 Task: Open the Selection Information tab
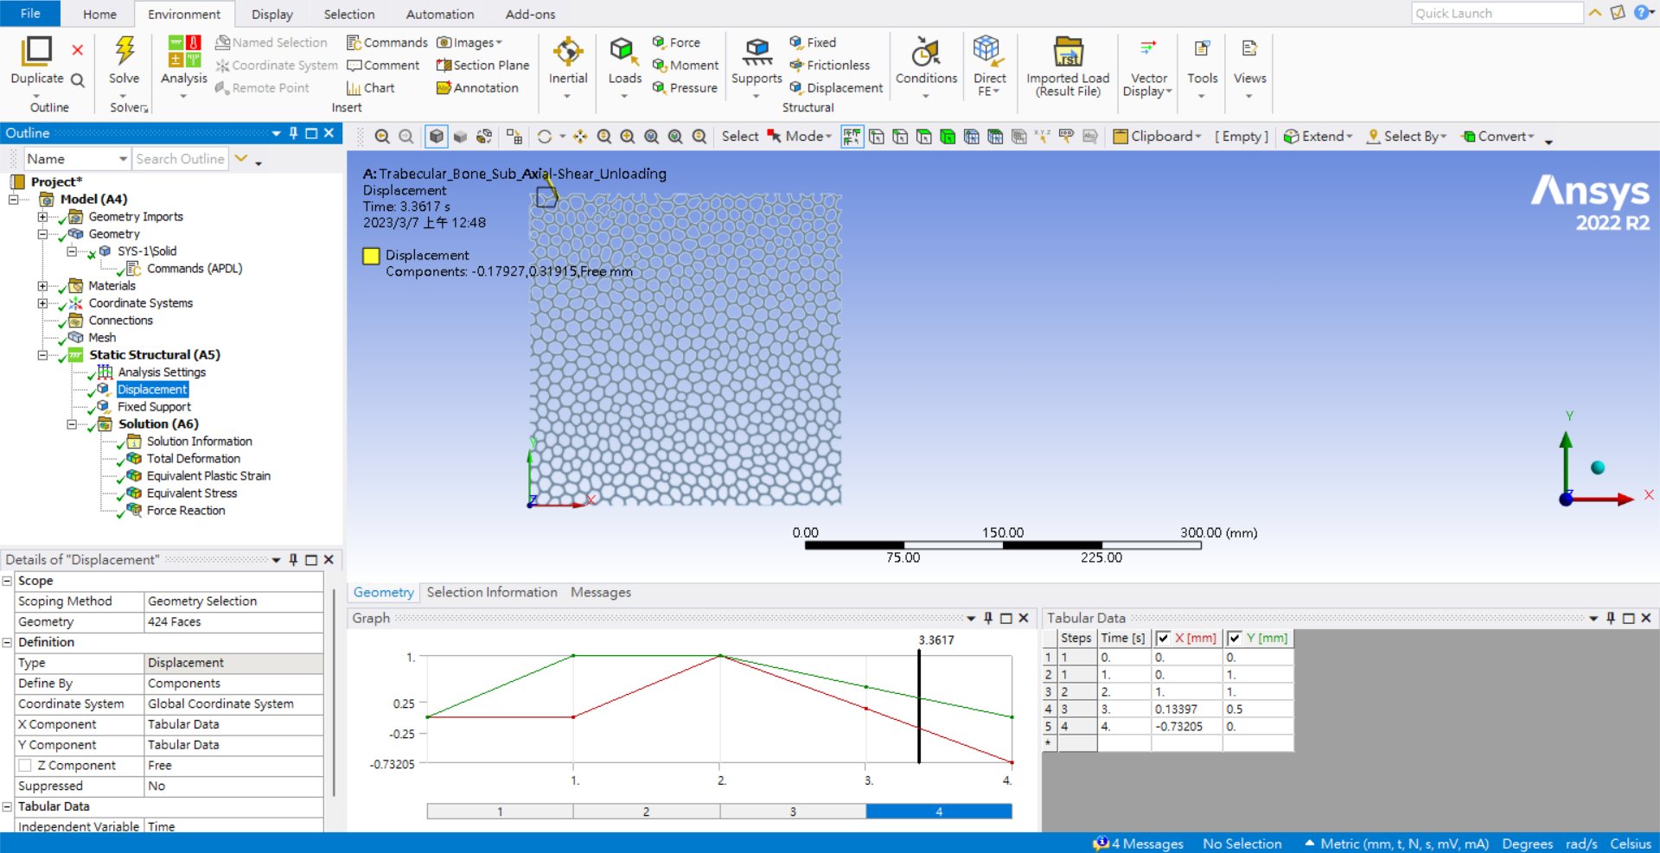pyautogui.click(x=492, y=593)
